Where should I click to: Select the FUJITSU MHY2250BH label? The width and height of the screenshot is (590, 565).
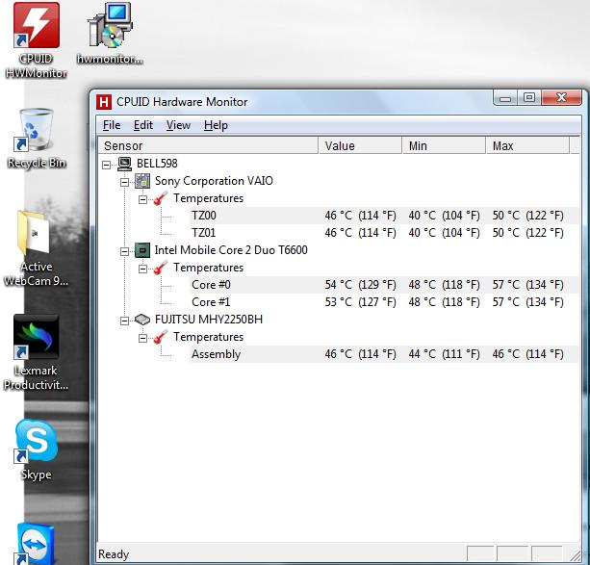click(x=209, y=320)
